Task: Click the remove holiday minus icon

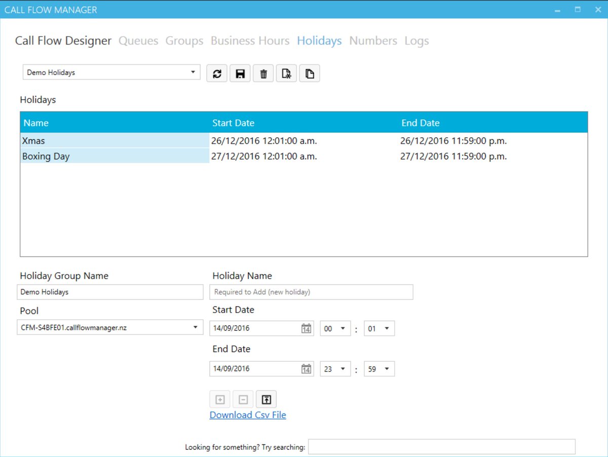Action: (243, 400)
